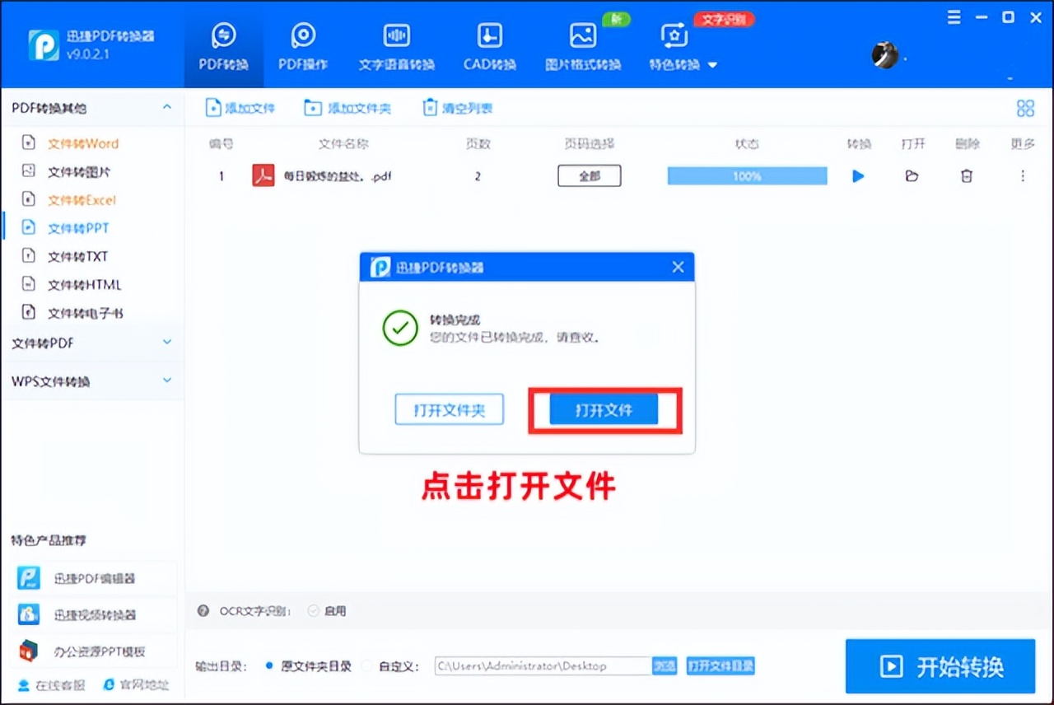Click the 浏览 browse button
Screen dimensions: 1054x705
tap(665, 665)
